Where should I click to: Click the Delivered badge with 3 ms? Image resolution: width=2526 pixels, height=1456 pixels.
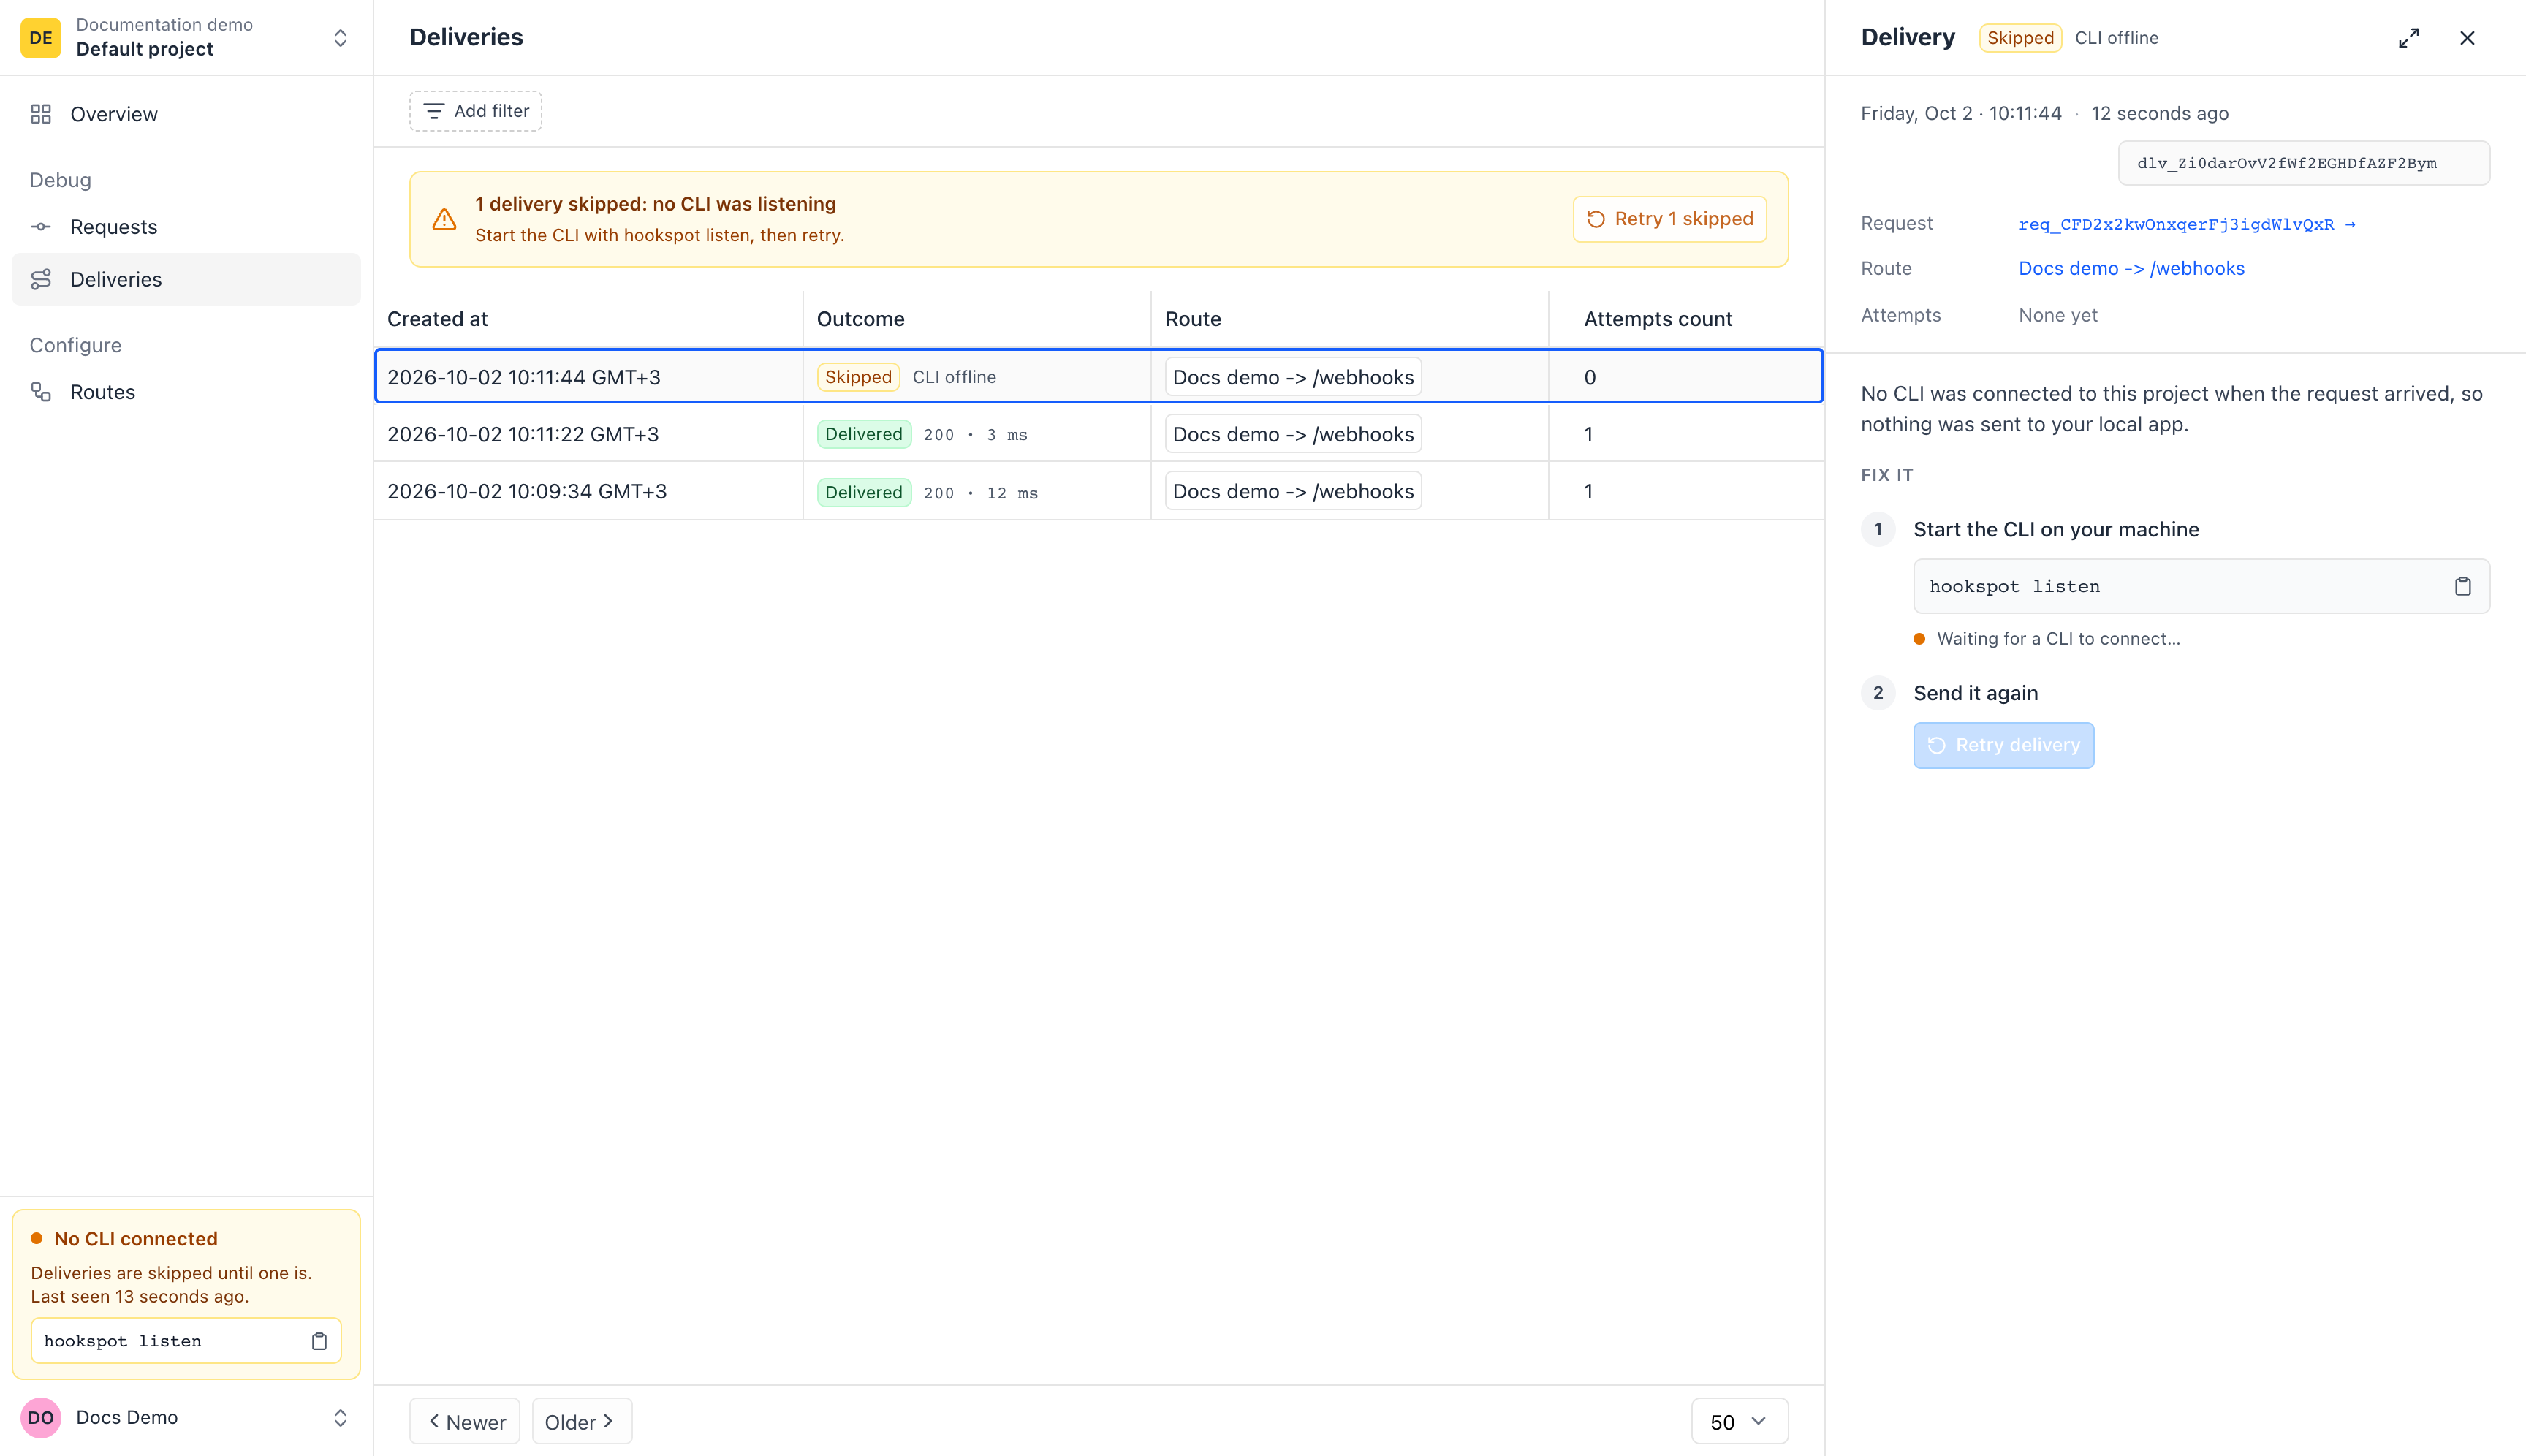[x=864, y=434]
